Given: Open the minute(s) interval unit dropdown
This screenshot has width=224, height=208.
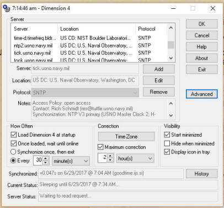Looking at the screenshot, I should pos(71,161).
